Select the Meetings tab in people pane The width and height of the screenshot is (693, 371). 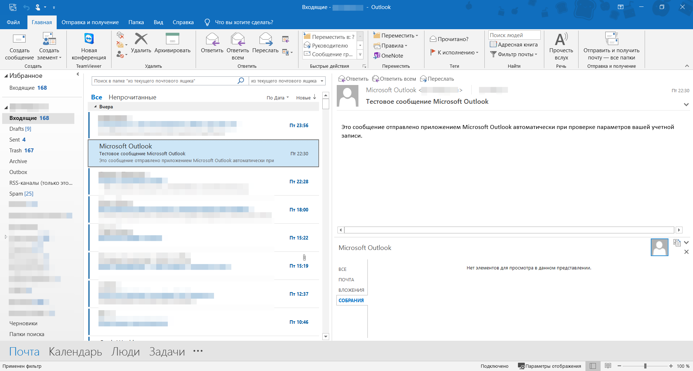click(x=351, y=300)
